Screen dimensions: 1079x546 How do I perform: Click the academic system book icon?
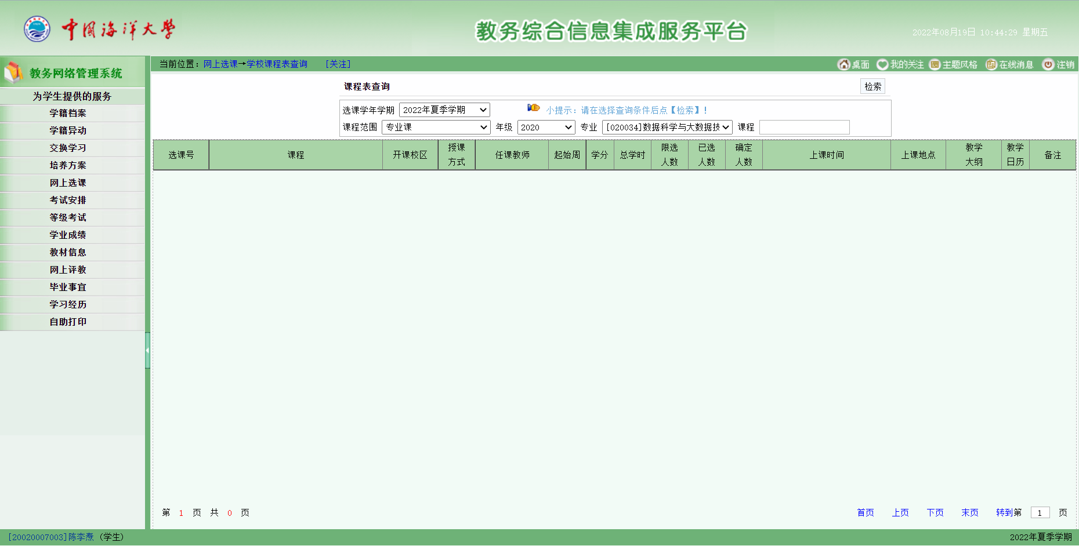13,73
